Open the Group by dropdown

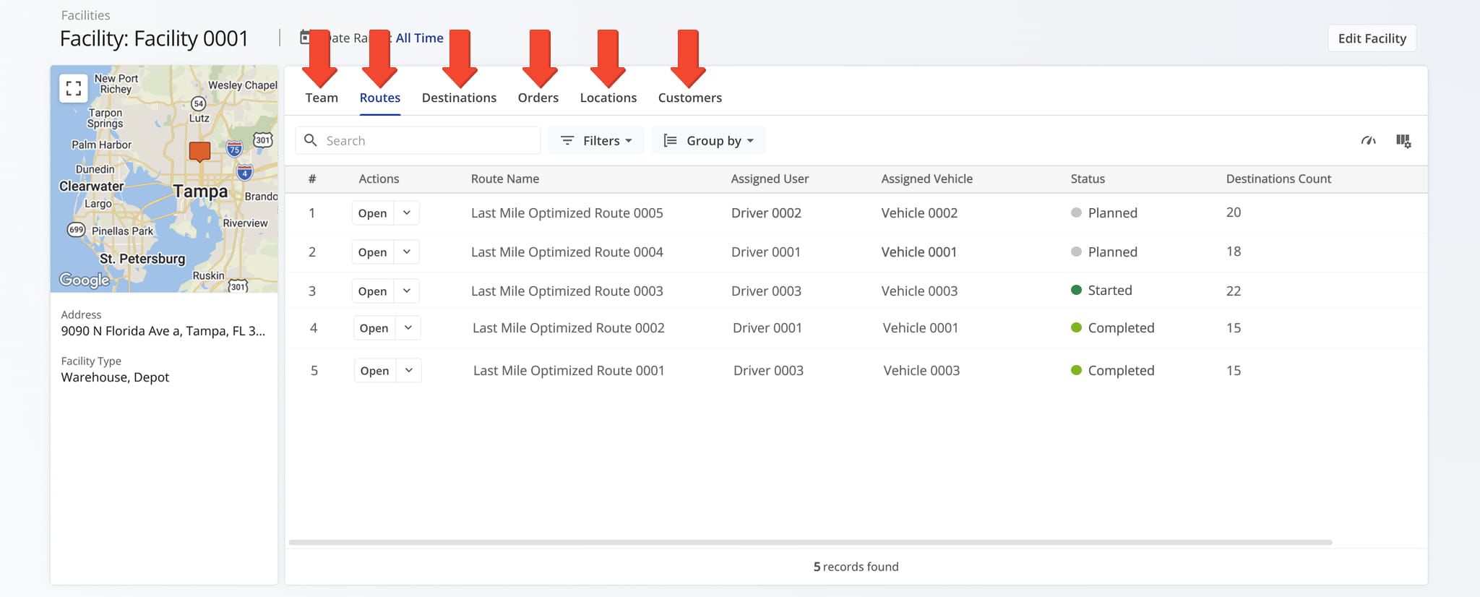click(x=708, y=141)
